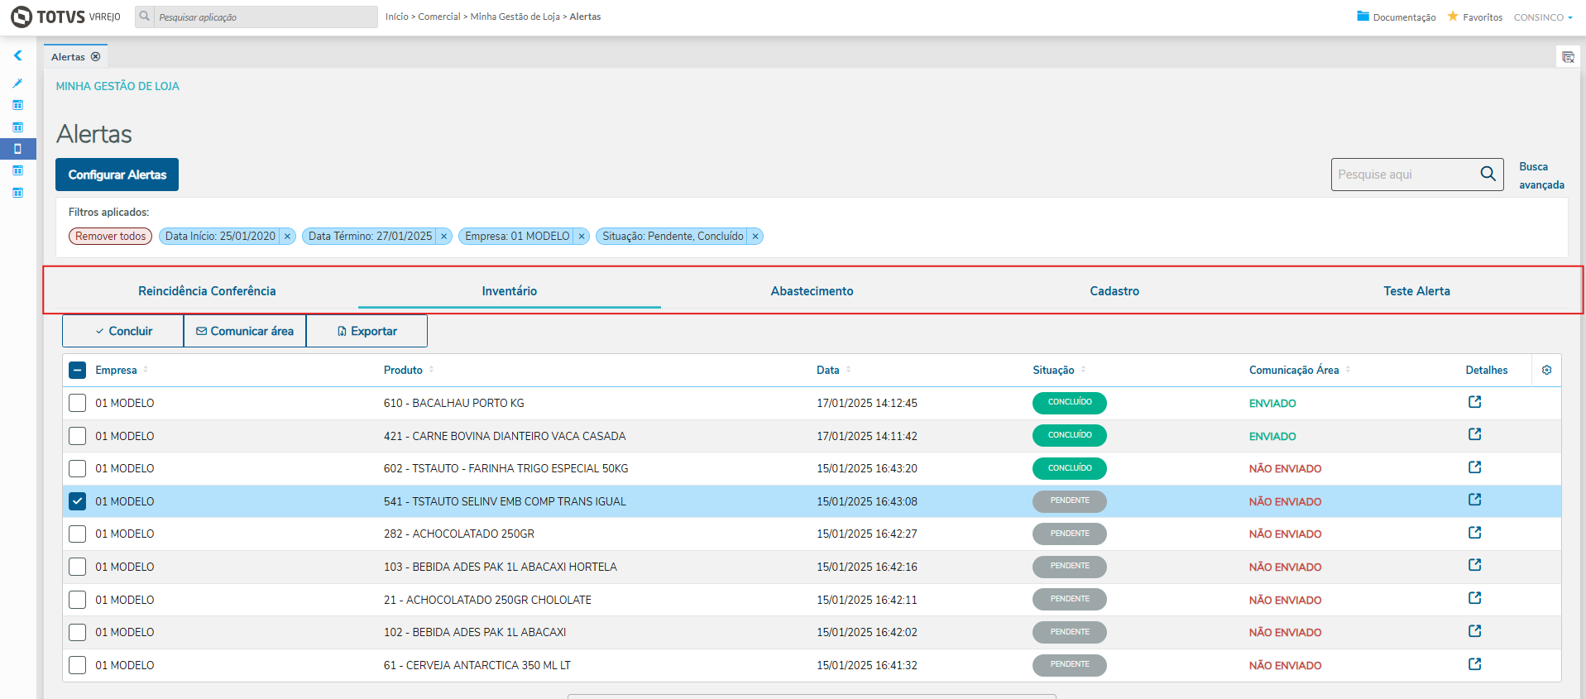
Task: Switch to the Reincidência Conferência tab
Action: [207, 291]
